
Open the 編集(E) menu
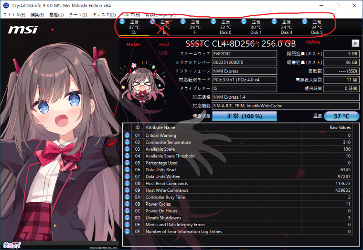point(37,15)
